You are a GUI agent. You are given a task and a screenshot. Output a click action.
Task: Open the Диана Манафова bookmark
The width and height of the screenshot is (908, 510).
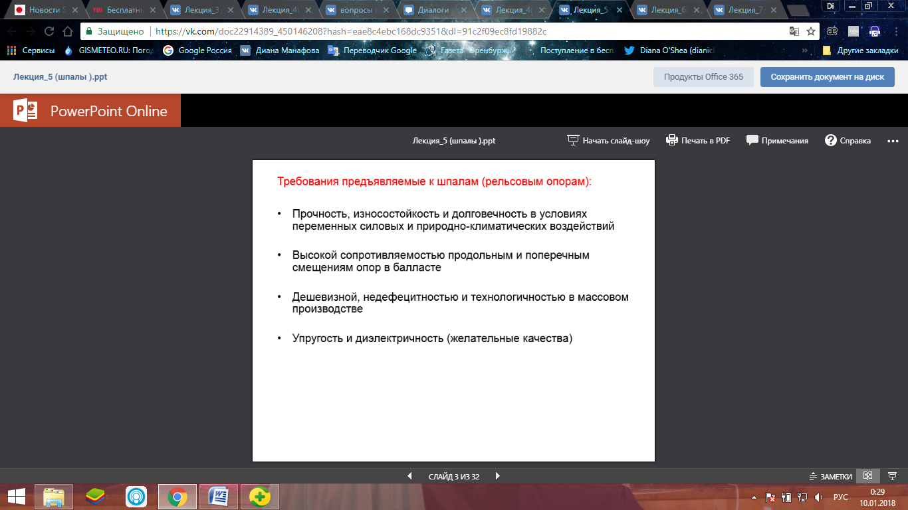pyautogui.click(x=280, y=50)
